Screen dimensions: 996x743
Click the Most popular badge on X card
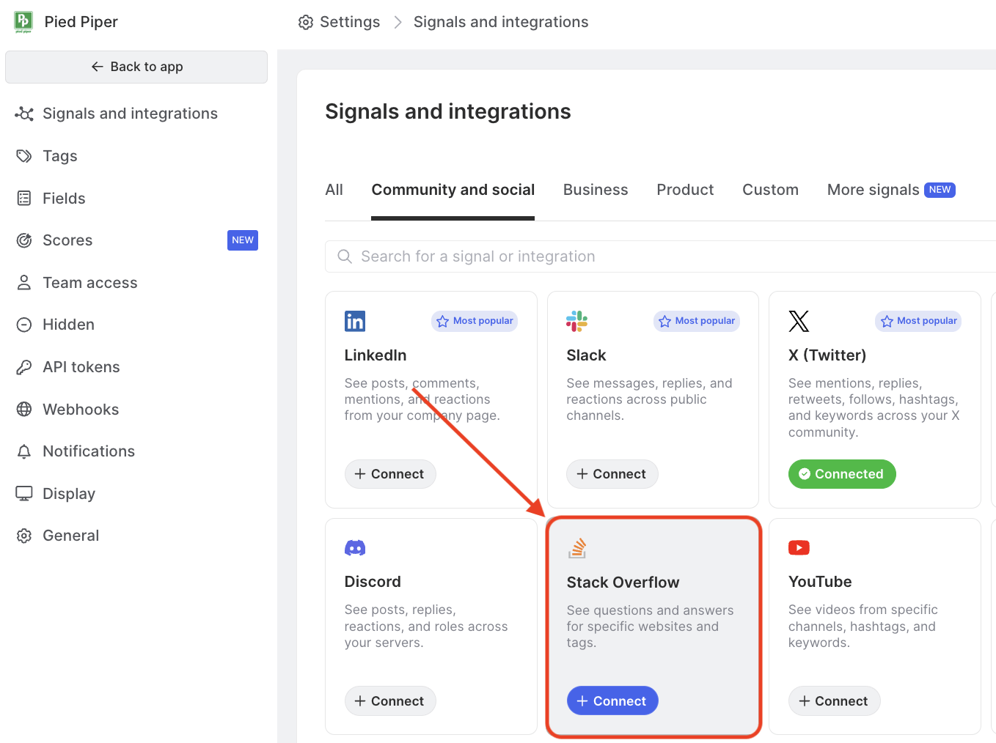coord(918,321)
